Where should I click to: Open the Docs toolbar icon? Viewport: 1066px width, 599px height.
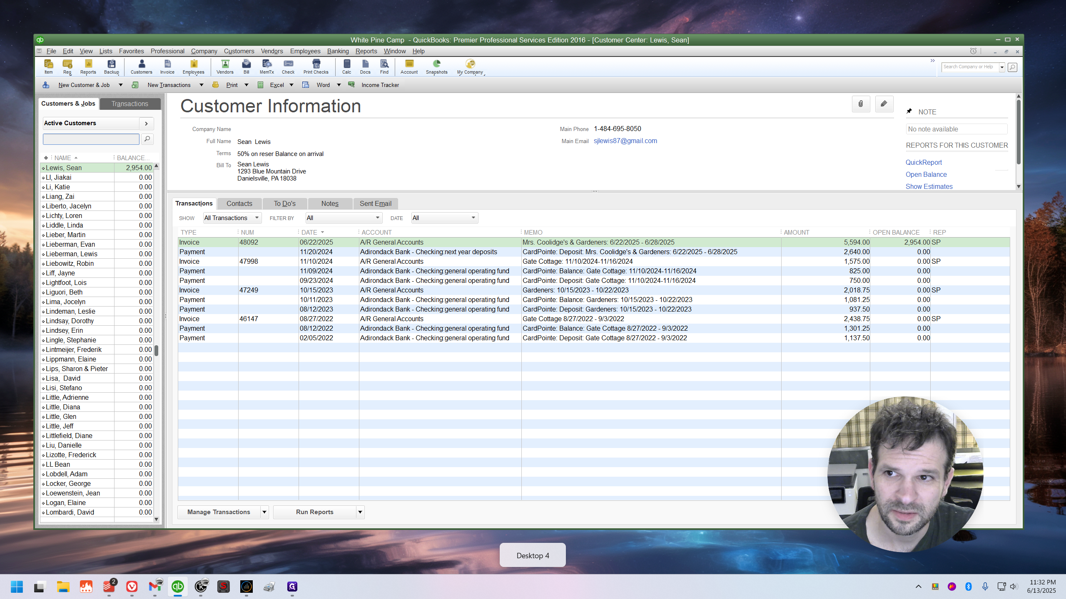tap(365, 67)
